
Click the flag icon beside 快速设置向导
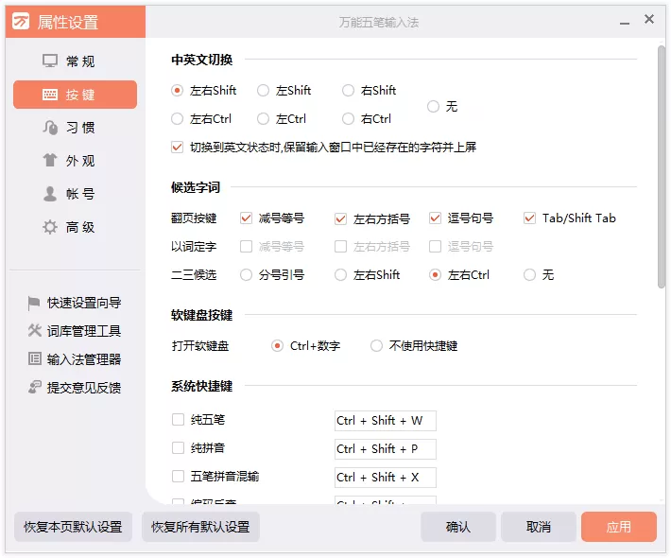tap(34, 303)
